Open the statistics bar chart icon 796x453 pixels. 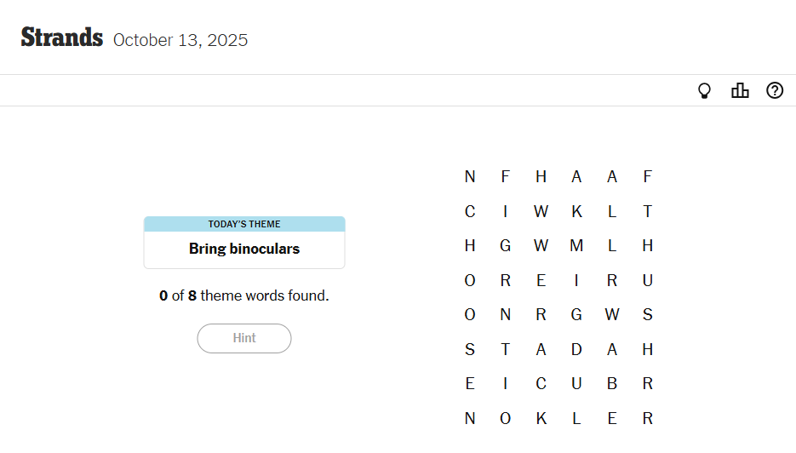point(740,90)
